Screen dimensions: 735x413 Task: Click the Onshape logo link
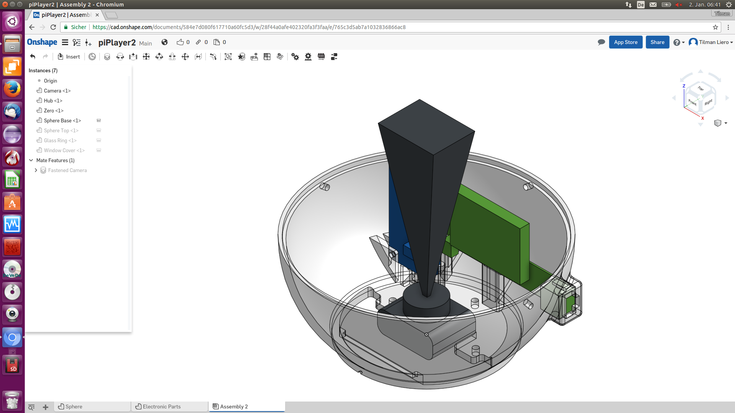[x=42, y=42]
